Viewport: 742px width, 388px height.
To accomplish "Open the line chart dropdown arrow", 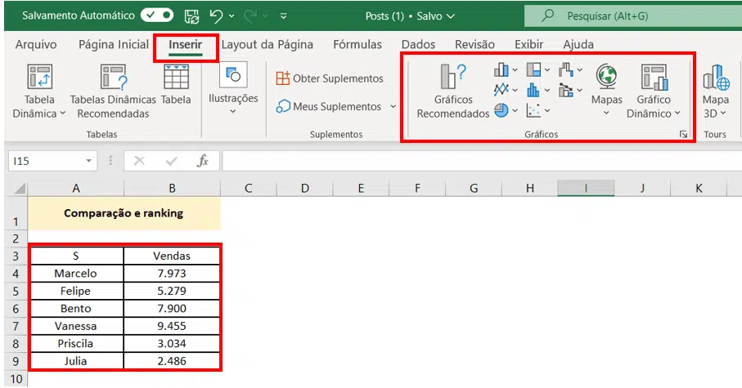I will pos(515,90).
